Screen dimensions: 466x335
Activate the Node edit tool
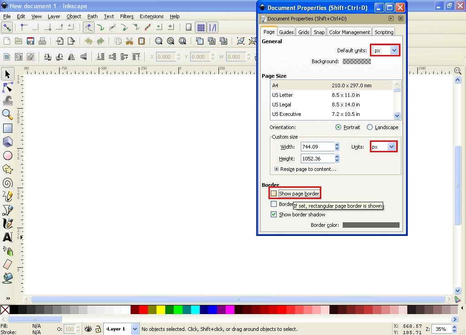7,87
